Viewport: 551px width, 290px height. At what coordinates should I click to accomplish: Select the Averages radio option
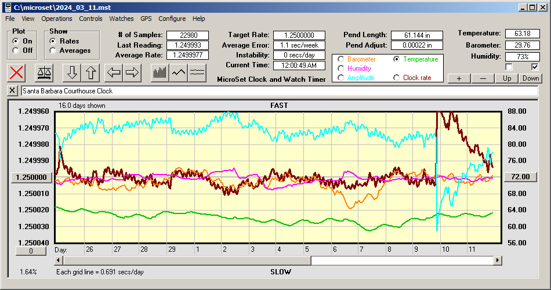(53, 50)
